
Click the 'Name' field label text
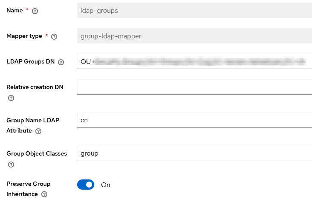coord(14,10)
